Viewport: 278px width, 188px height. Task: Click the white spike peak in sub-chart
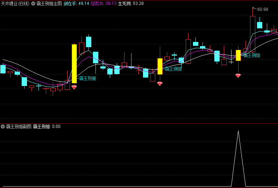point(238,131)
